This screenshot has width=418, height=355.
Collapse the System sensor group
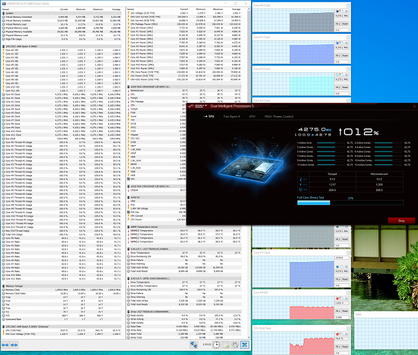click(4, 13)
